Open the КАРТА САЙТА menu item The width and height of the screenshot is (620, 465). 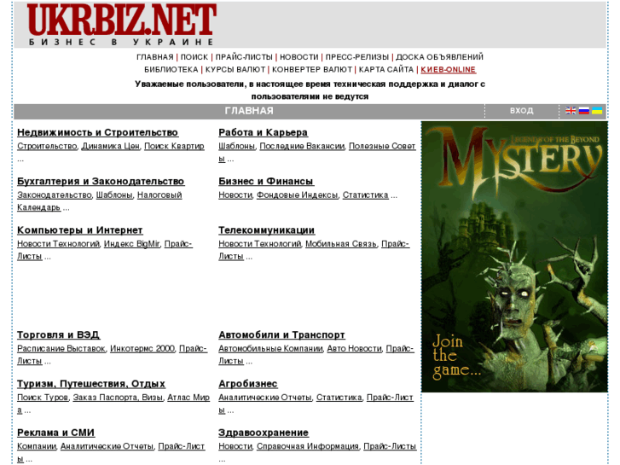click(386, 70)
